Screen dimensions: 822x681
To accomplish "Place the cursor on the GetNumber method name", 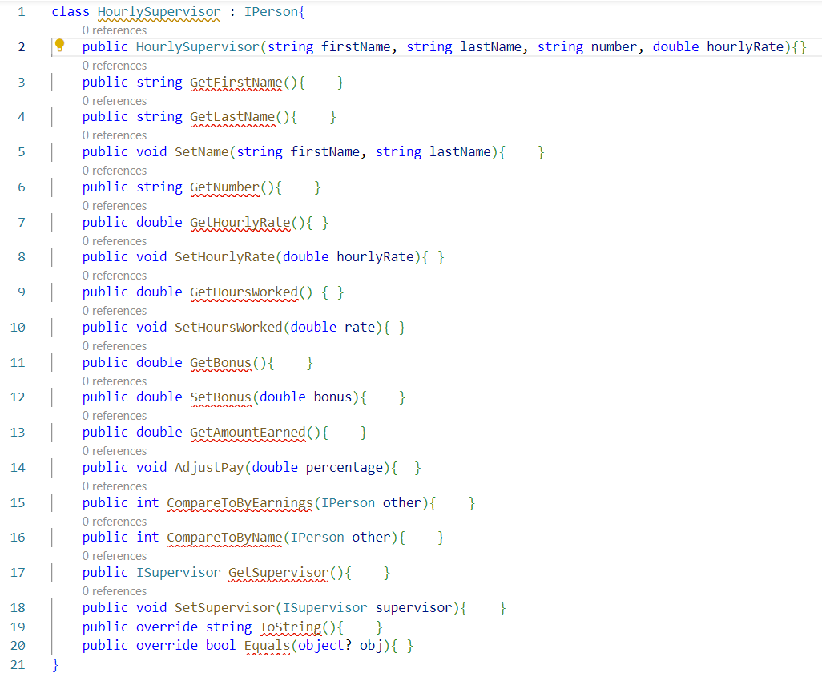I will pos(224,187).
